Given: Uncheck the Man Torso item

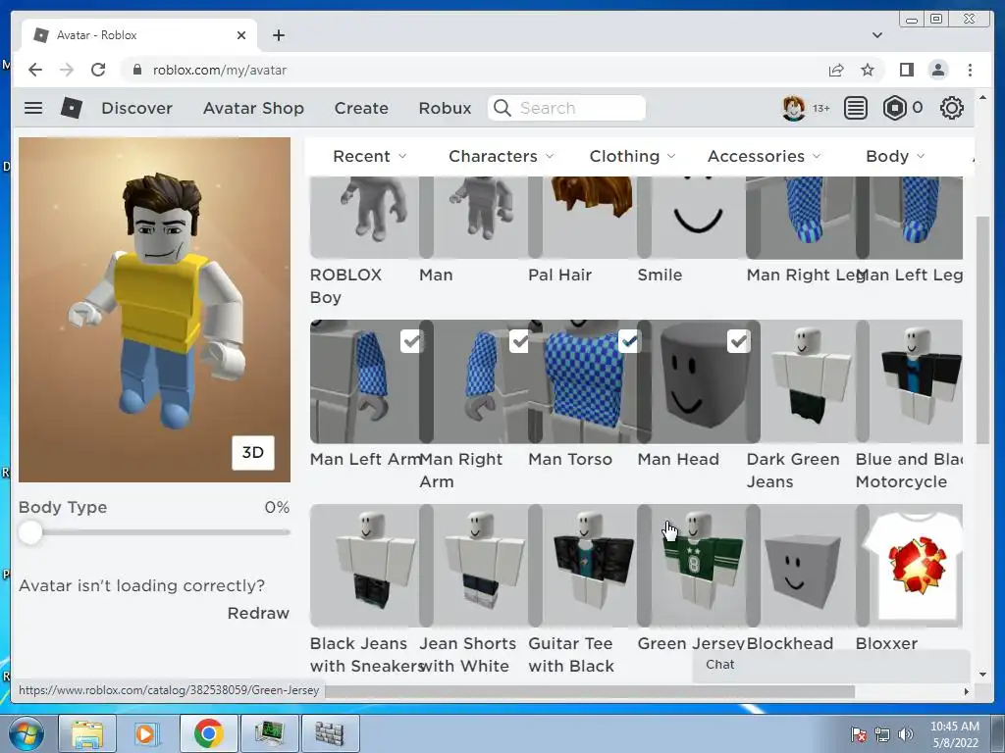Looking at the screenshot, I should pos(629,341).
